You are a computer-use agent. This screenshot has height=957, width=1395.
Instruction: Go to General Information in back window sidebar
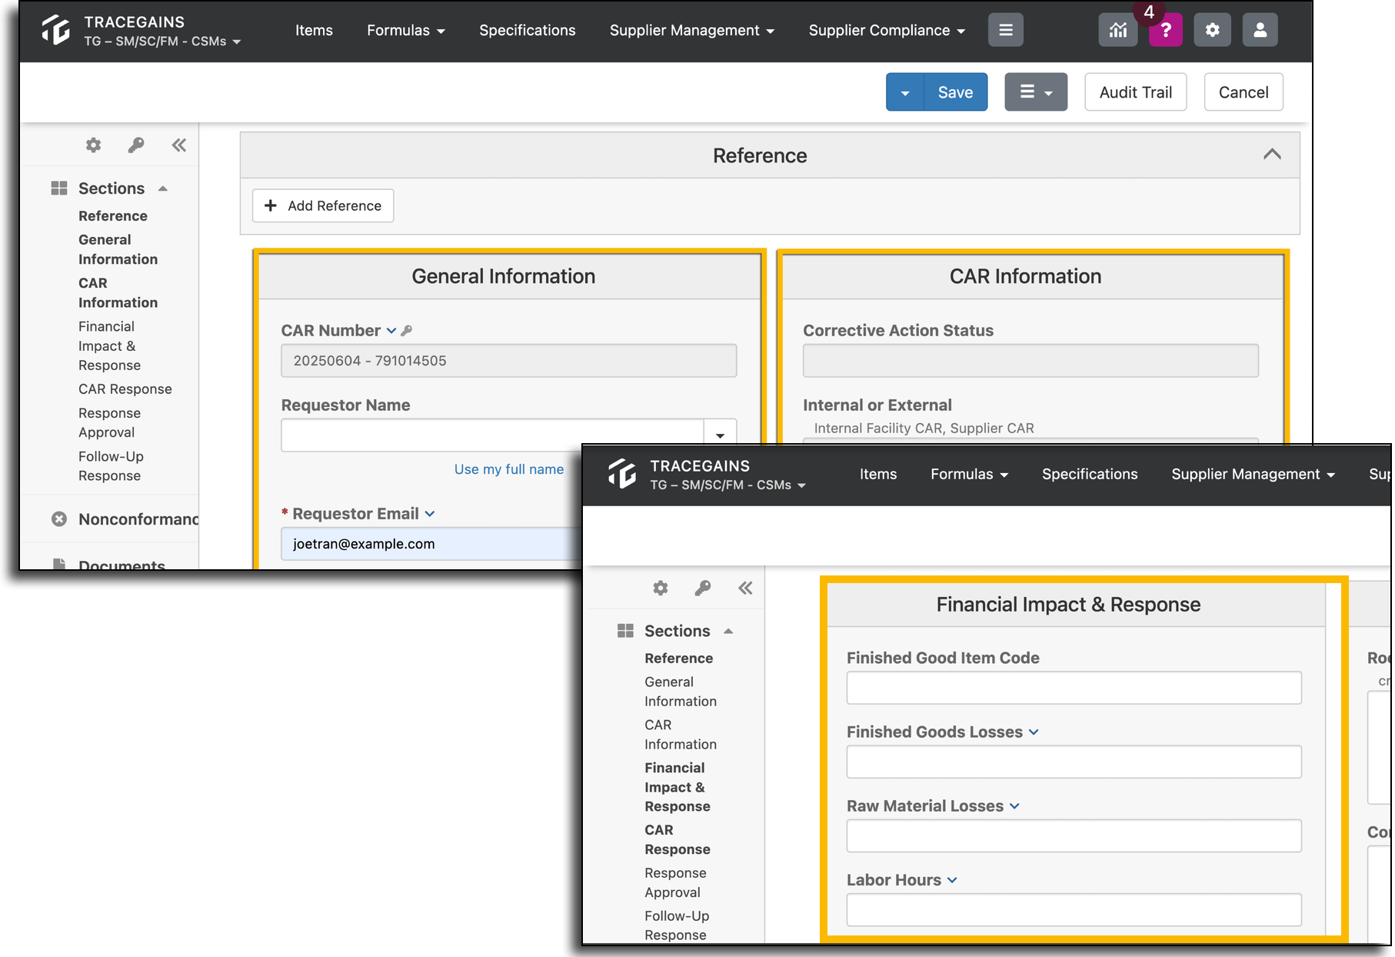(118, 250)
